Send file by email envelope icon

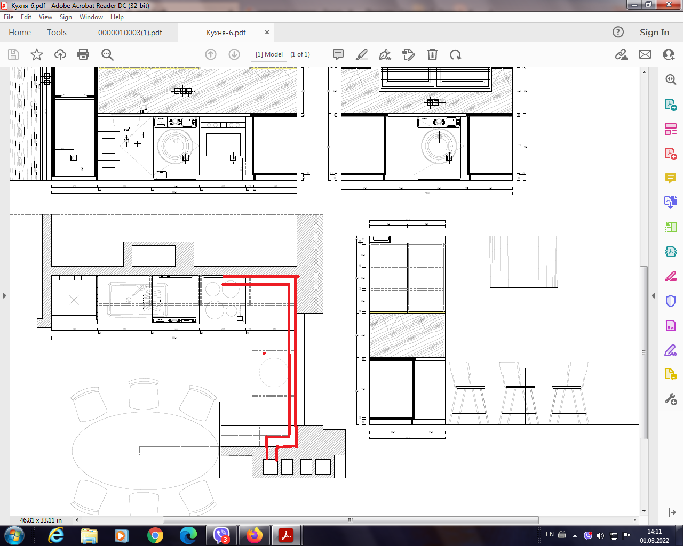pyautogui.click(x=645, y=54)
